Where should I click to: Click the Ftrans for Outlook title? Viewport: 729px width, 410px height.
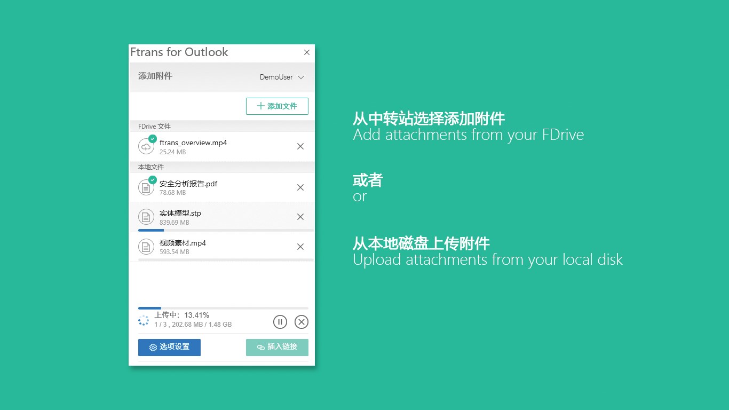click(x=179, y=52)
